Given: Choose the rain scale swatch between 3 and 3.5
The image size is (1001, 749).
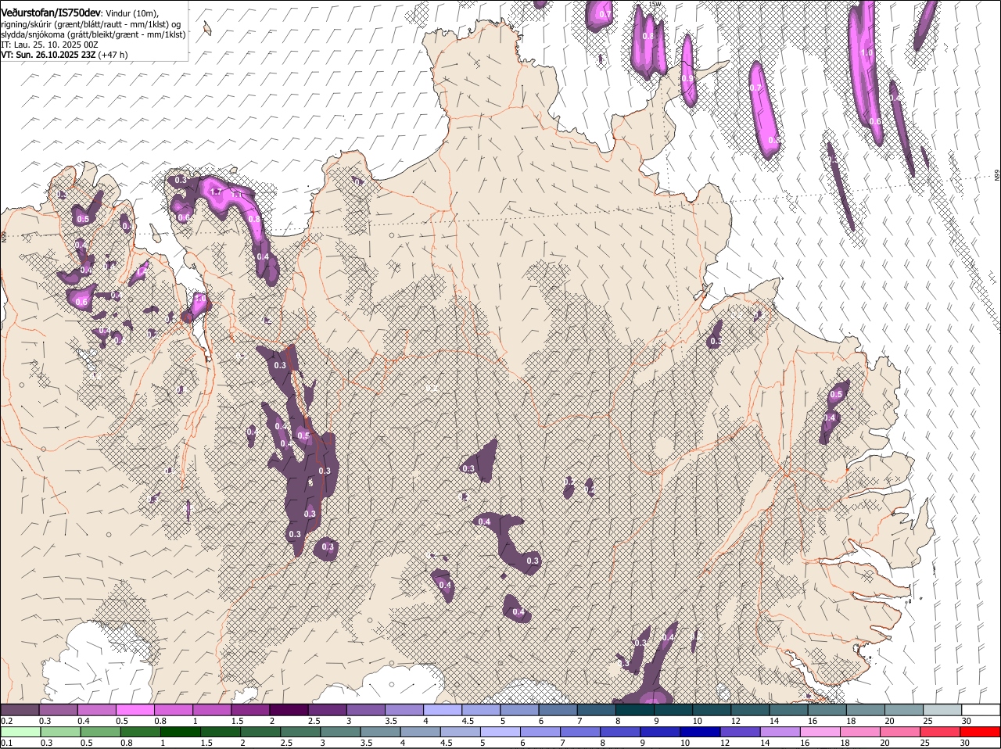Looking at the screenshot, I should [x=340, y=732].
